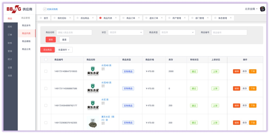Open the 冀东水泥（铜川）袋 product link
This screenshot has width=270, height=134.
[x=108, y=118]
